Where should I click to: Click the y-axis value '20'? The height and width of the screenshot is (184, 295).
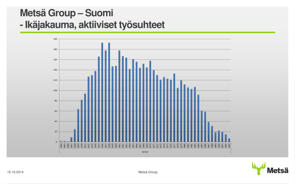56,132
